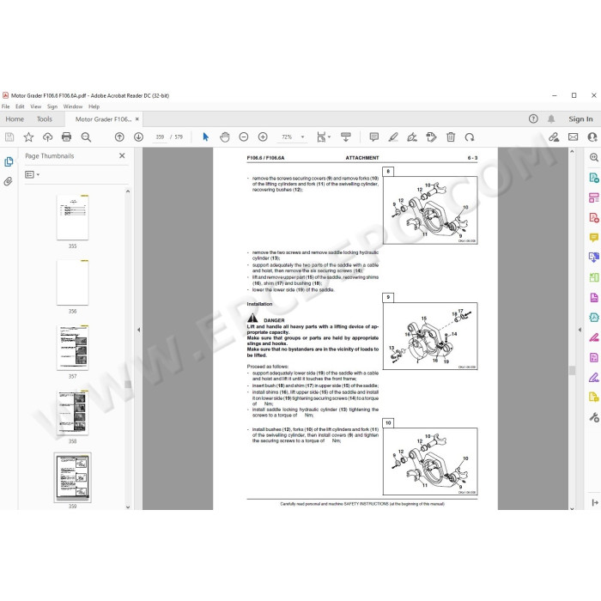Open the Comment tool in the right pane
Viewport: 601px width, 601px height.
pyautogui.click(x=594, y=238)
